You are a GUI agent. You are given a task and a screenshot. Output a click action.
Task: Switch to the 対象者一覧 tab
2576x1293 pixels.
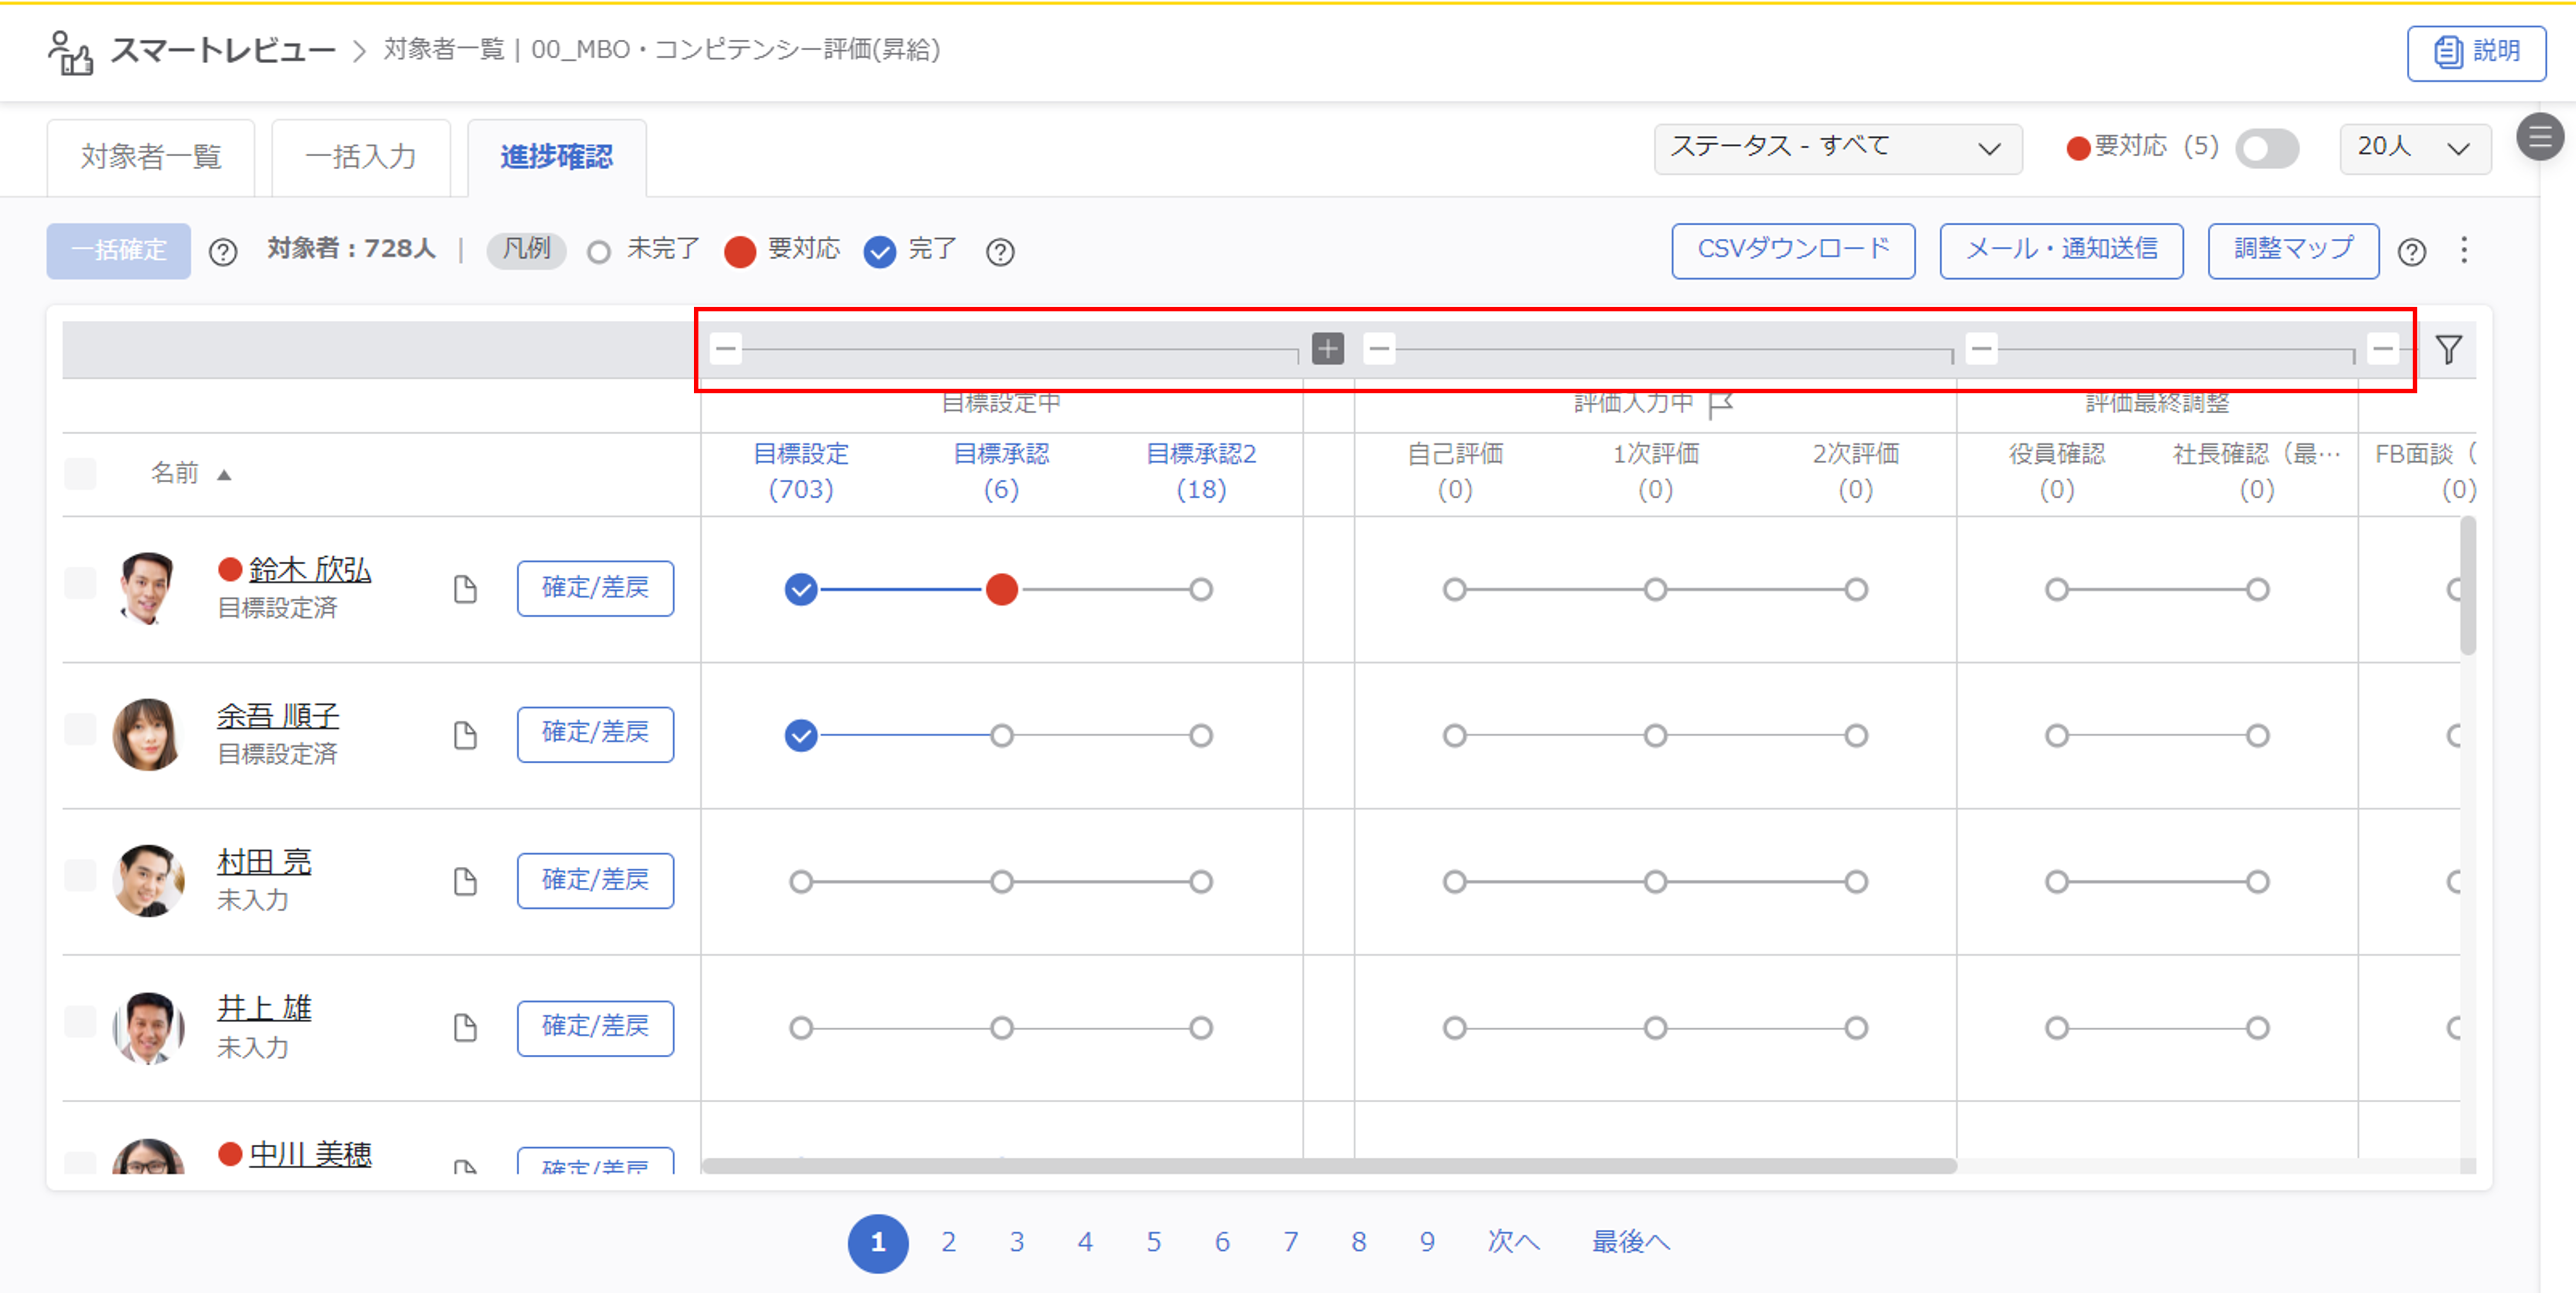(x=151, y=157)
